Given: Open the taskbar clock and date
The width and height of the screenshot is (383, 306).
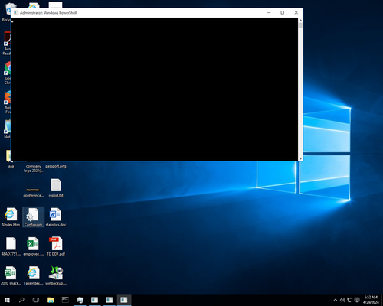Looking at the screenshot, I should point(371,300).
